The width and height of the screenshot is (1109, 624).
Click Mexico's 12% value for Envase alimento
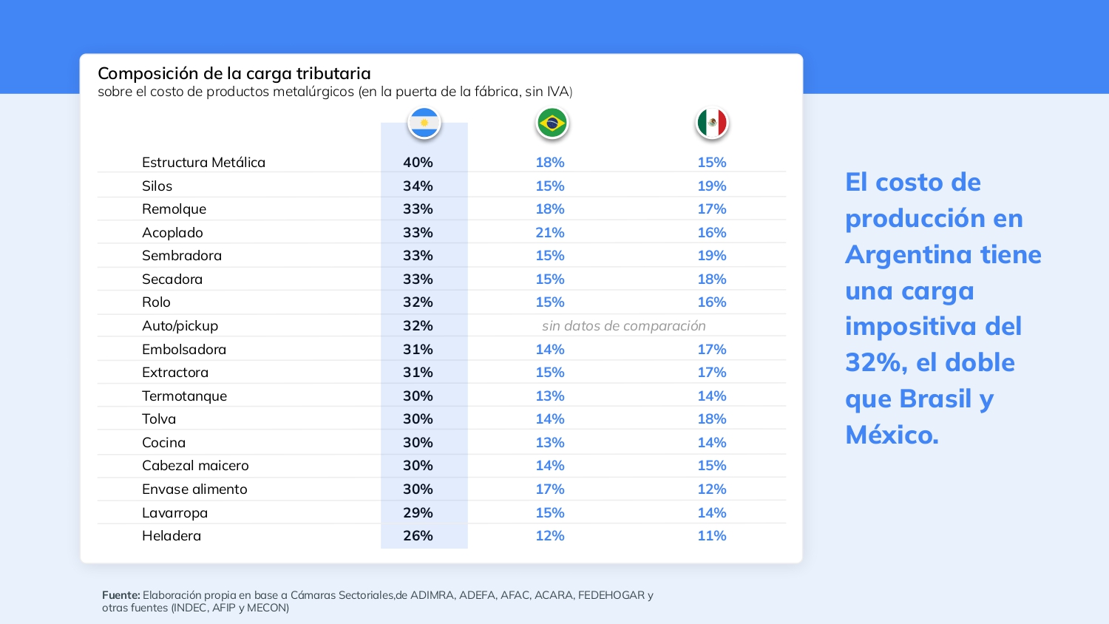[712, 489]
